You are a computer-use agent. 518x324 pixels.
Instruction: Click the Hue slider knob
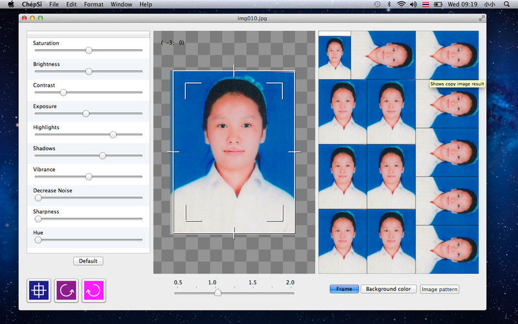tap(38, 240)
